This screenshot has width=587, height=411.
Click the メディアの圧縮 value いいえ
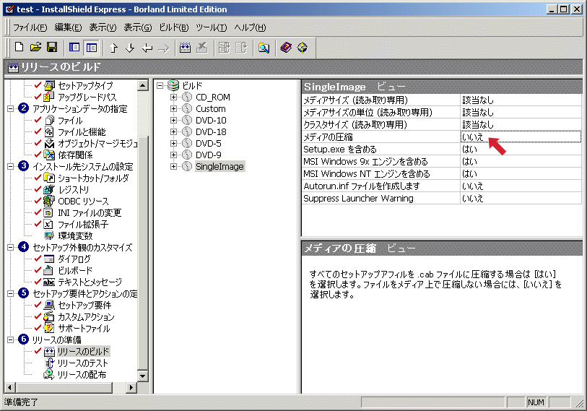[521, 137]
